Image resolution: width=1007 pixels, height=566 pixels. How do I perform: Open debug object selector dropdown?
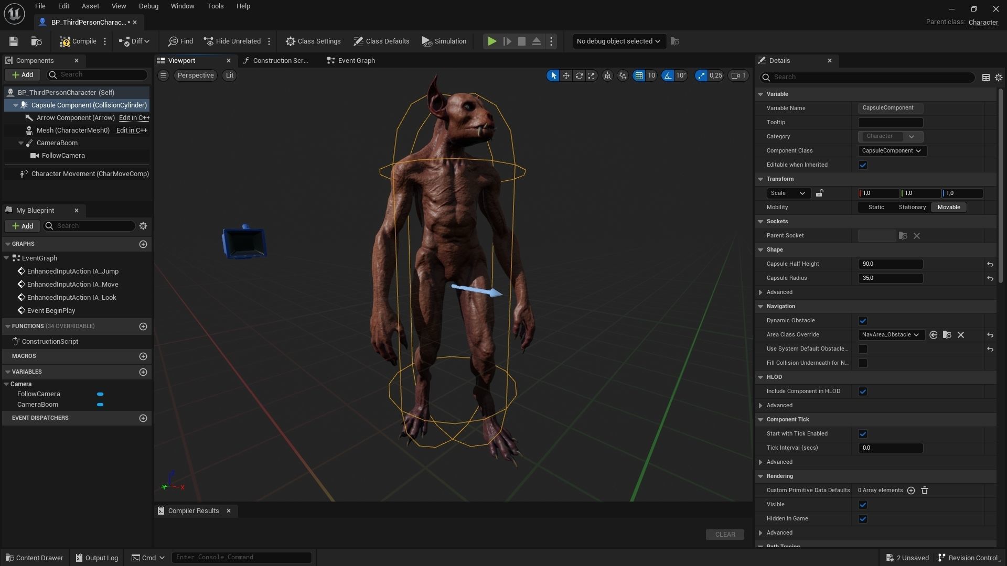click(619, 41)
